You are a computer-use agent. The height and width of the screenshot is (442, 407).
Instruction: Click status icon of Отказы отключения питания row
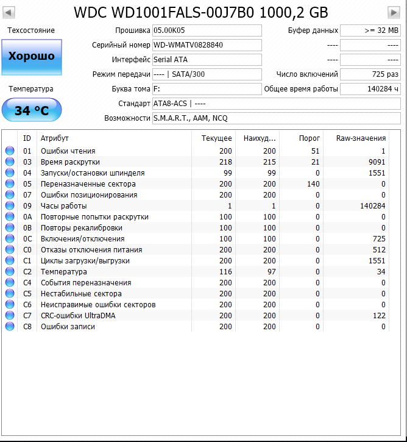tap(10, 250)
